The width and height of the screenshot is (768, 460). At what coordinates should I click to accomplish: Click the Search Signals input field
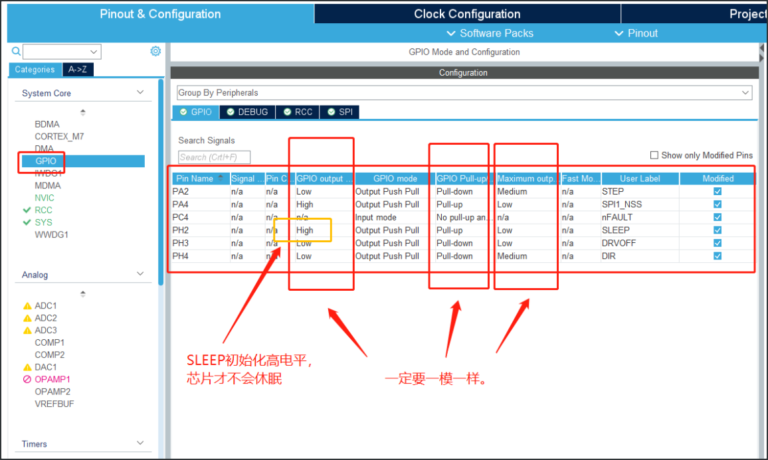point(214,157)
